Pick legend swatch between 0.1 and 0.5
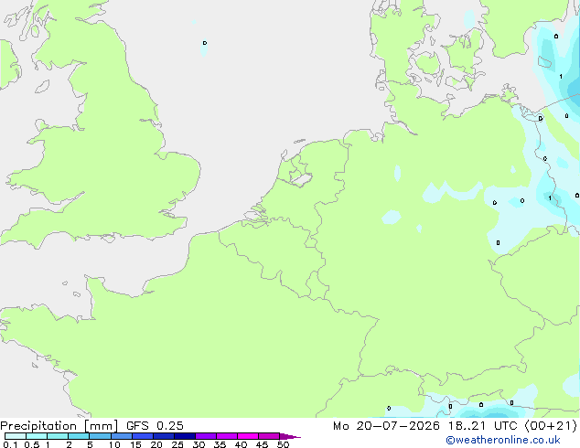This screenshot has height=448, width=580. point(16,436)
